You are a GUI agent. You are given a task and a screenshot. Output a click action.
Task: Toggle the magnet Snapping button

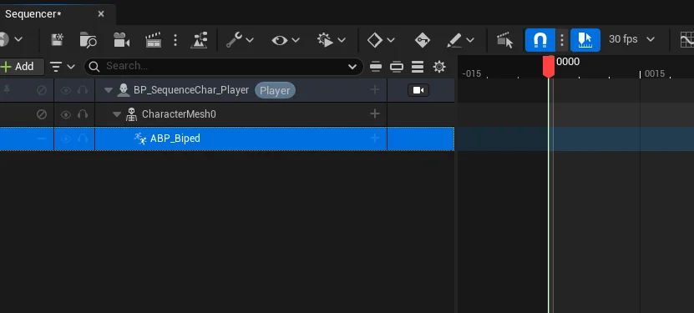[540, 40]
